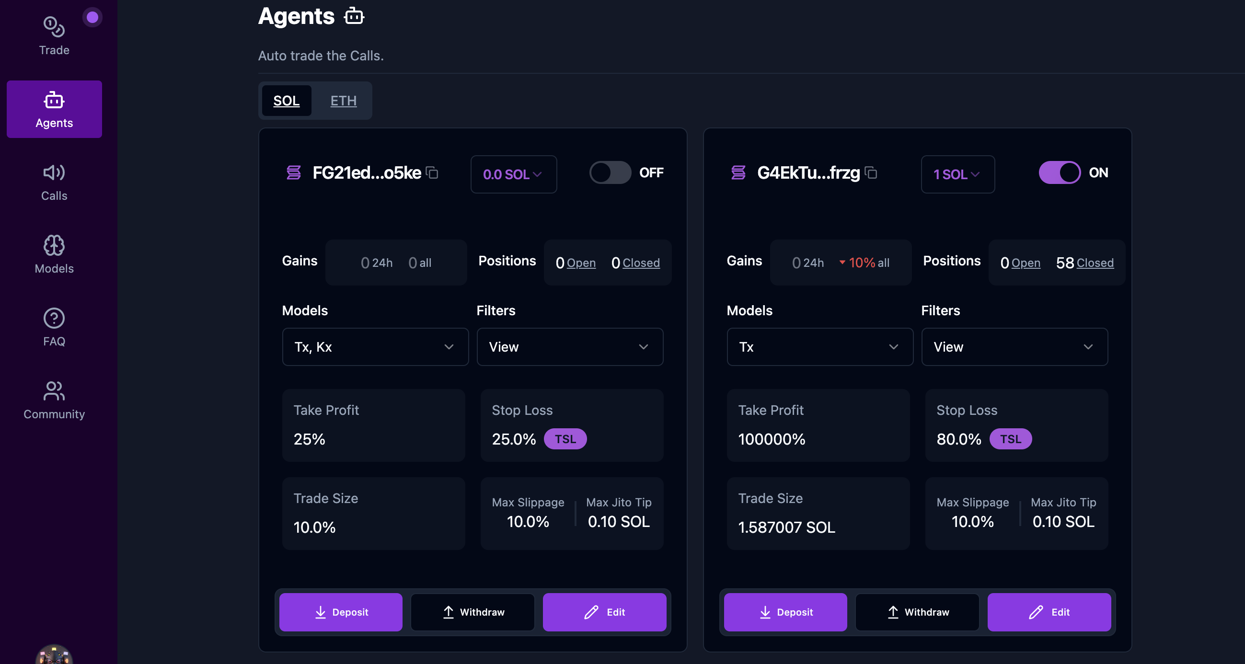The image size is (1245, 664).
Task: Open the FAQ question mark icon
Action: [54, 328]
